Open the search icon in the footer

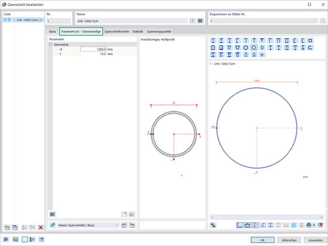pos(6,240)
